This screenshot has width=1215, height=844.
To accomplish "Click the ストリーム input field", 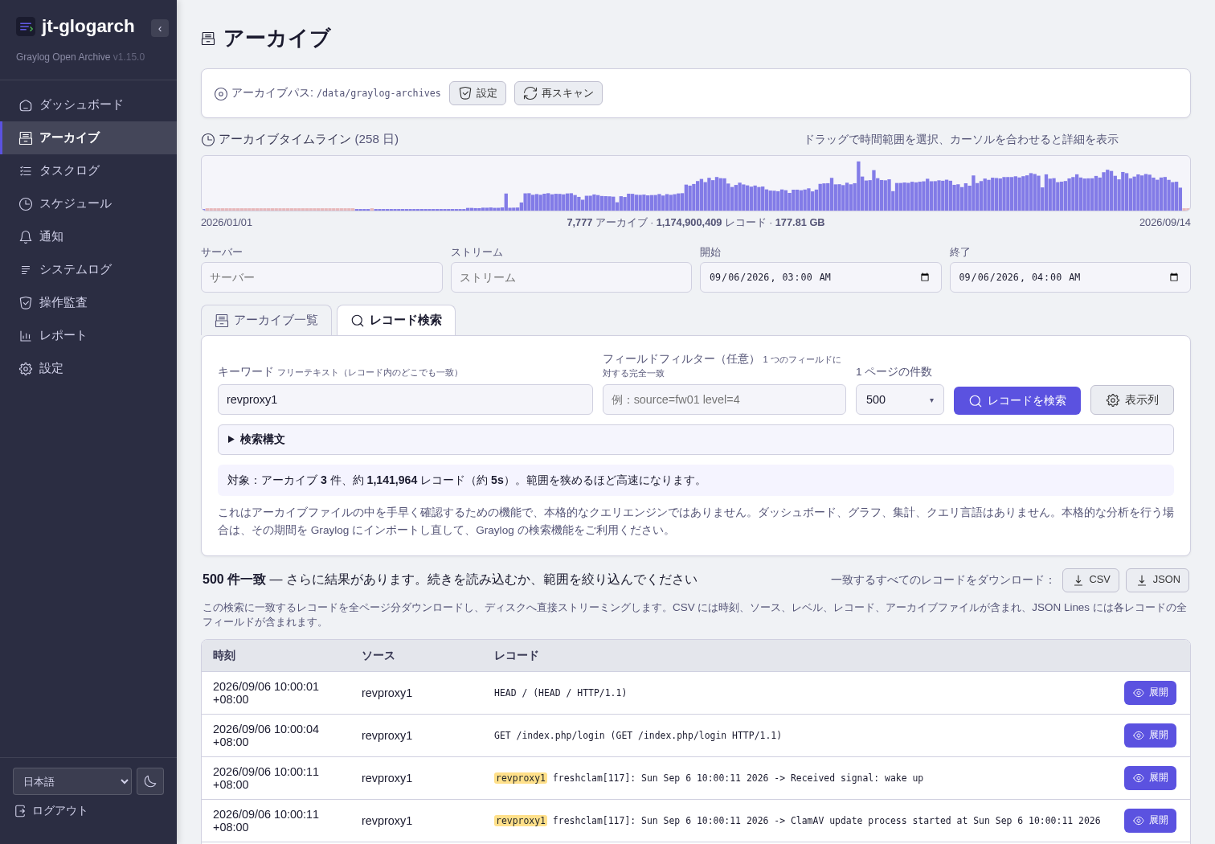I will coord(571,277).
